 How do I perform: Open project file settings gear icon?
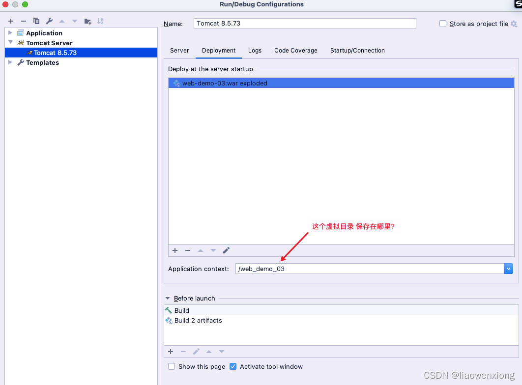514,24
